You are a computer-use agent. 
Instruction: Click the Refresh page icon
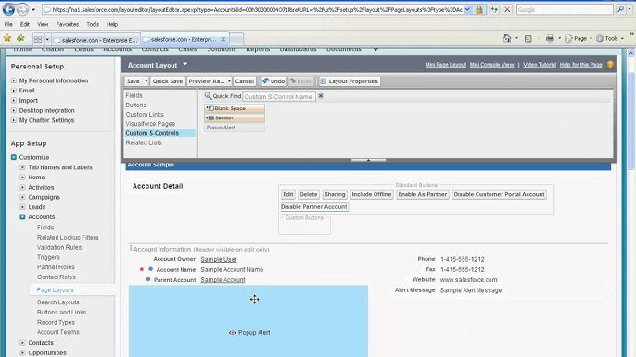pos(494,9)
